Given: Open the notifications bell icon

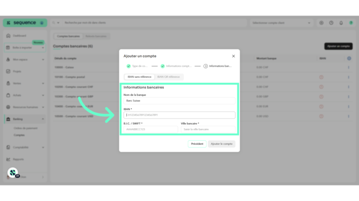Looking at the screenshot, I should (x=341, y=23).
